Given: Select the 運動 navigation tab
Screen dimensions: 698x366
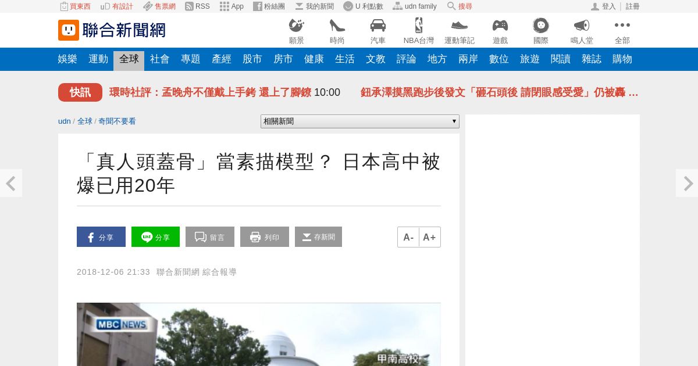Looking at the screenshot, I should [98, 59].
